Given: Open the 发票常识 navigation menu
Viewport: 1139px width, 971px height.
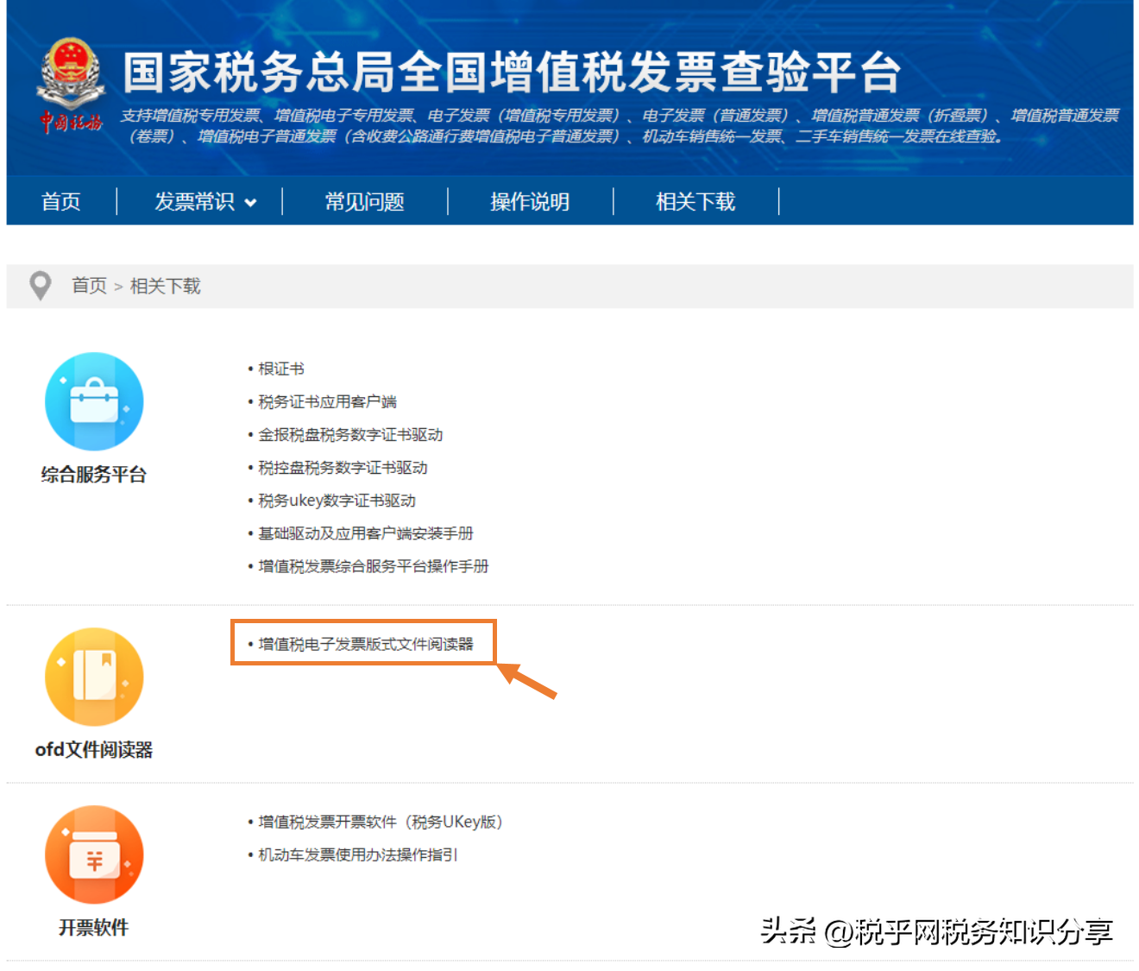Looking at the screenshot, I should (x=195, y=202).
